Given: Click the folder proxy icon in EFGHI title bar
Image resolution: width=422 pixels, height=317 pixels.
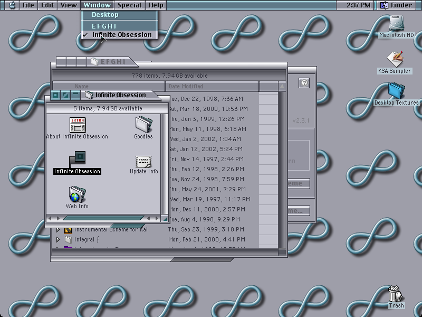Looking at the screenshot, I should (x=94, y=62).
